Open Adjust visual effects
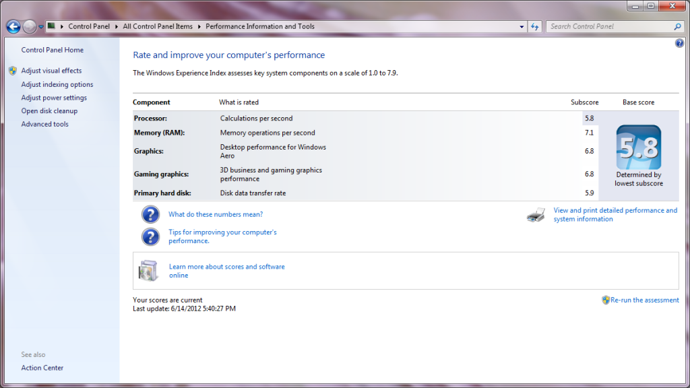 tap(51, 71)
